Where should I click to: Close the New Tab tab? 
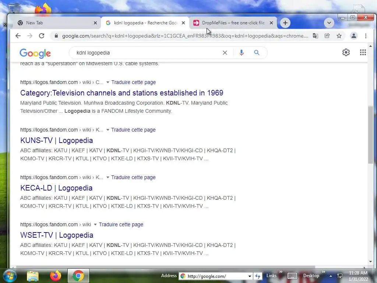pos(95,23)
